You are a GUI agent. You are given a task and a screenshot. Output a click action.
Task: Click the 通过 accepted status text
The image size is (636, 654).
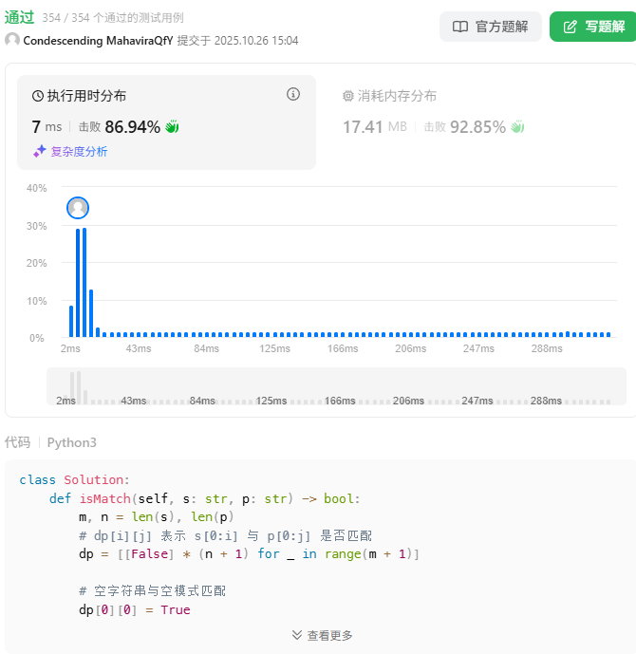click(19, 17)
